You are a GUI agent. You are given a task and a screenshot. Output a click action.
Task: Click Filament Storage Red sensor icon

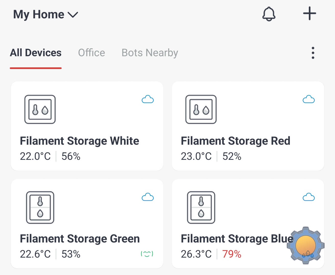click(x=201, y=109)
